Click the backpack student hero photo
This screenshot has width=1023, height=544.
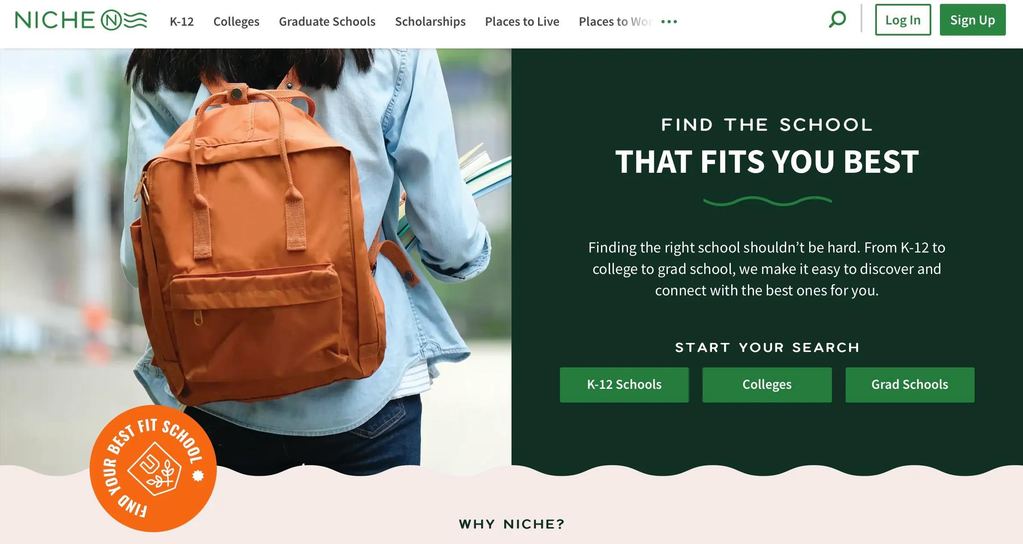(256, 257)
